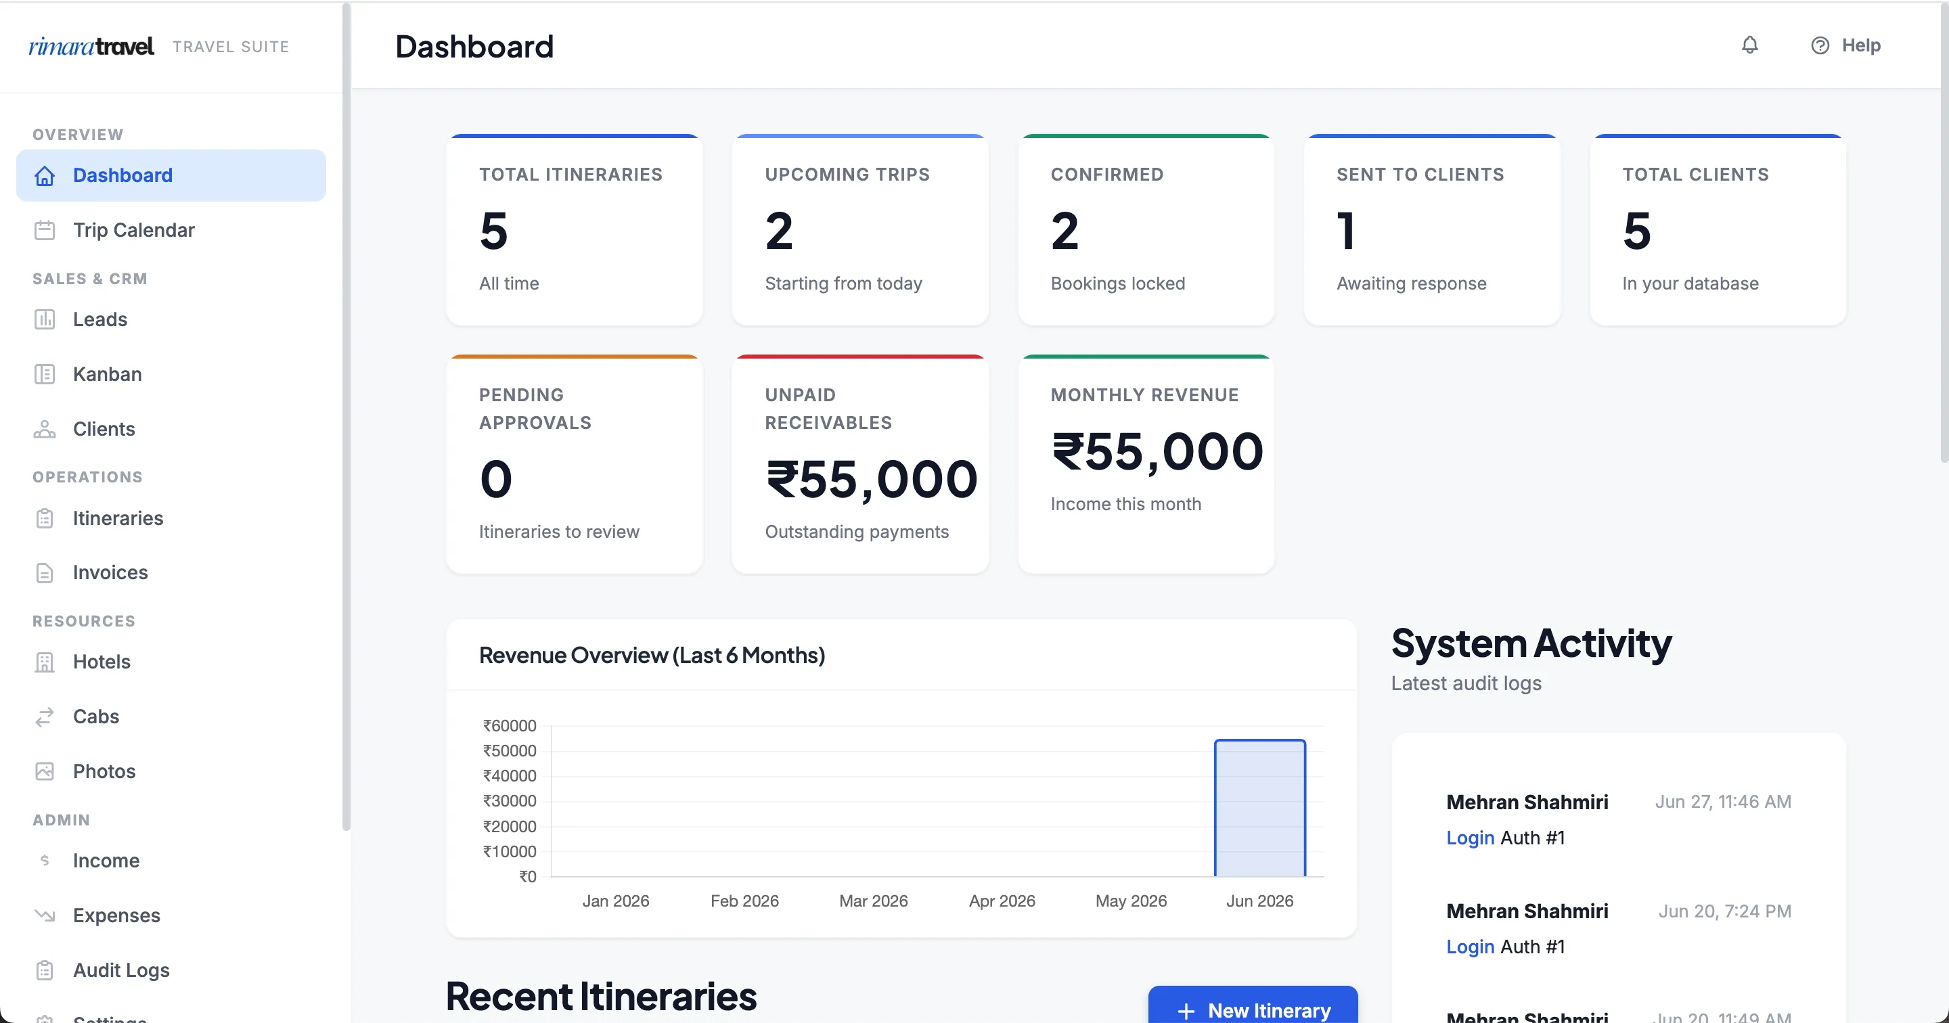
Task: Select Itineraries in Operations
Action: 171,518
